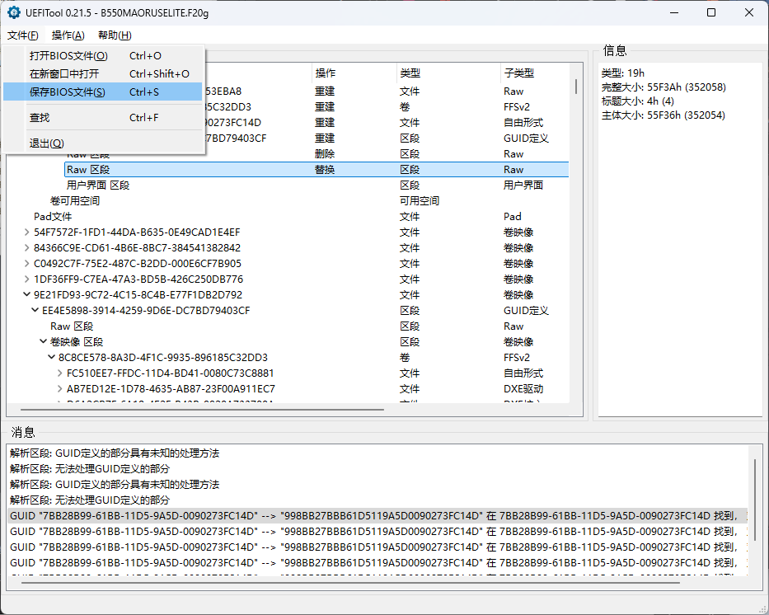Click the 操作 column header

click(x=326, y=73)
